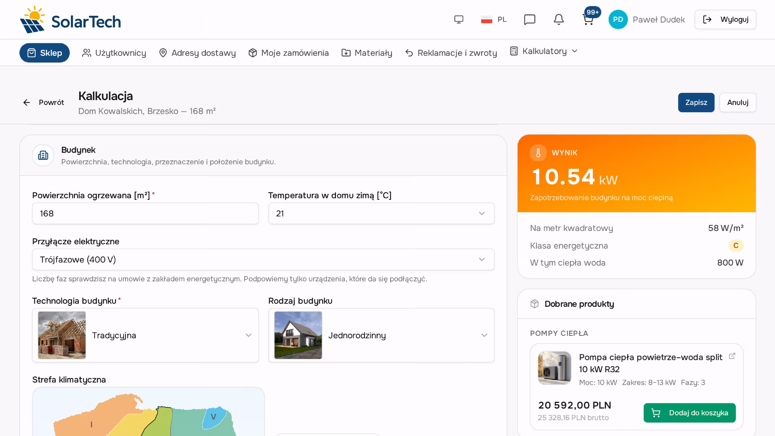Click the energy class C badge

[736, 245]
